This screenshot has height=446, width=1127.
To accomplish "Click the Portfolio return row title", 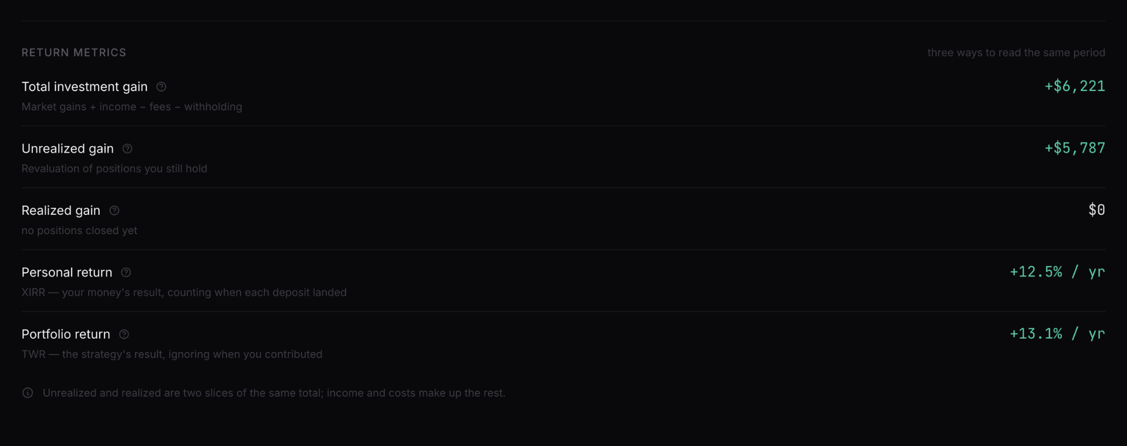I will click(x=66, y=334).
